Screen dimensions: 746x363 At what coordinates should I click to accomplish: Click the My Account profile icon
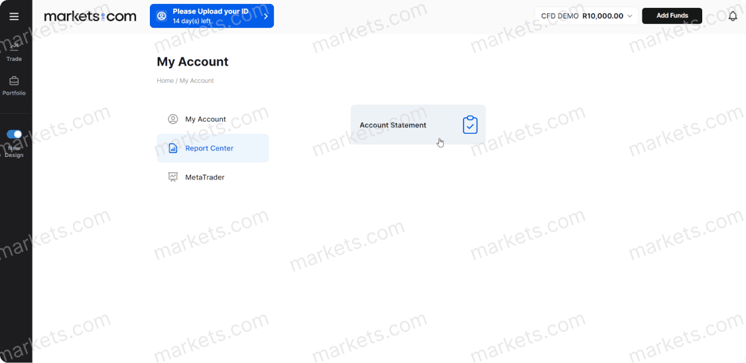tap(172, 119)
